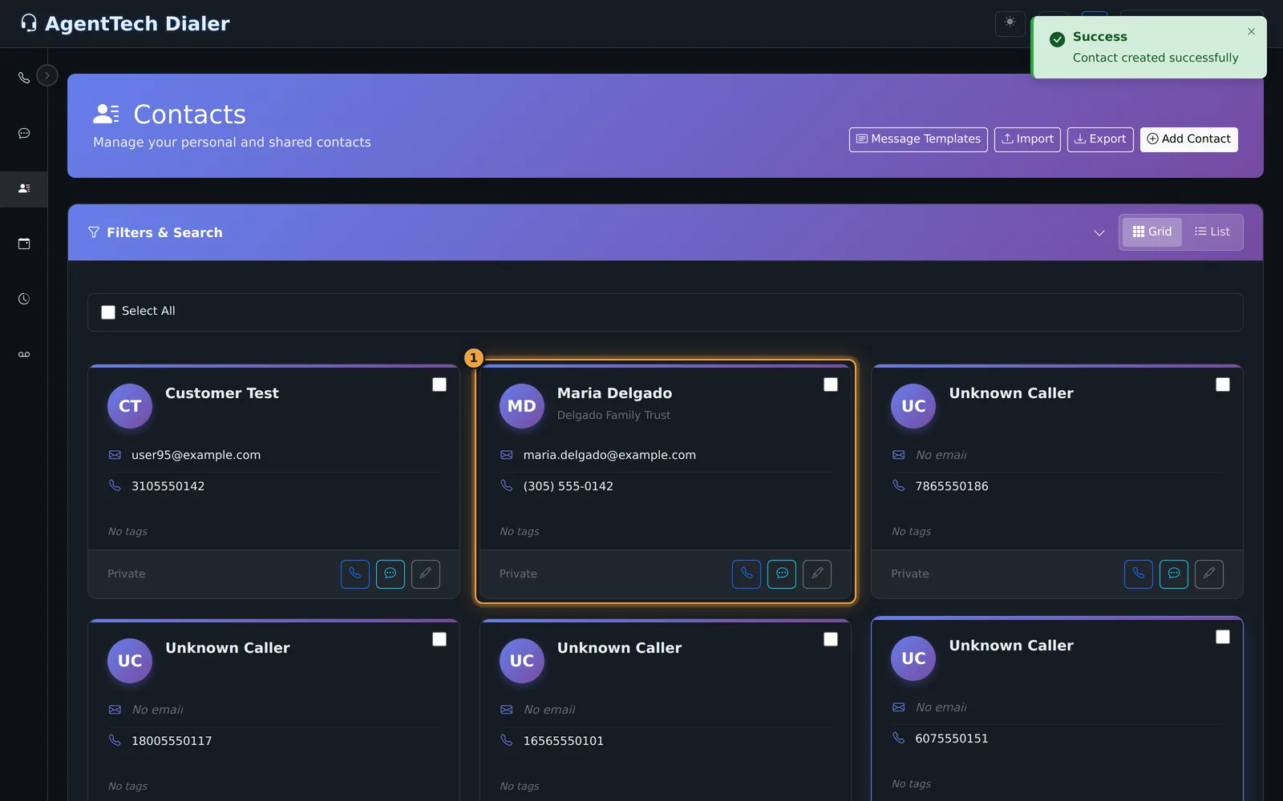Tick Maria Delgado's card checkbox
Screen dimensions: 1283x801
(x=831, y=384)
